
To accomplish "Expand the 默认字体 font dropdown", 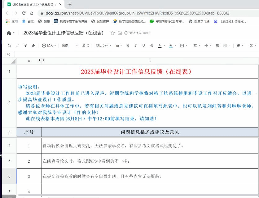I will click(x=103, y=46).
